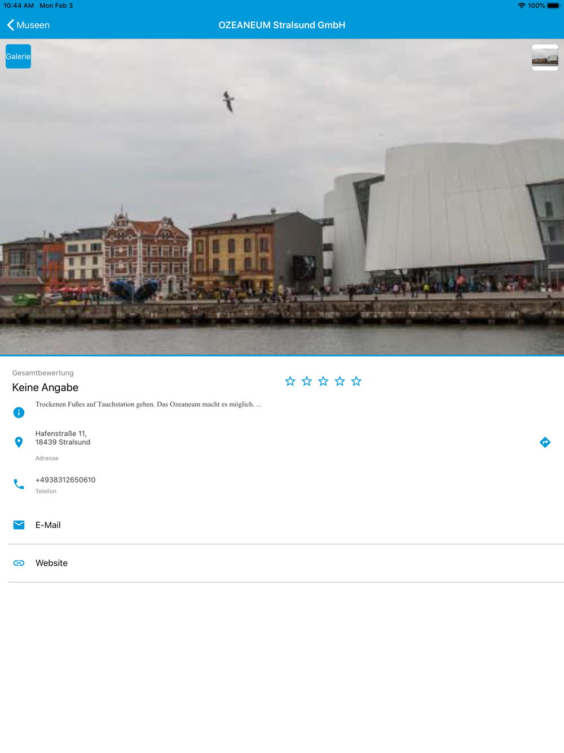Rate four stars
This screenshot has width=564, height=753.
[x=340, y=382]
